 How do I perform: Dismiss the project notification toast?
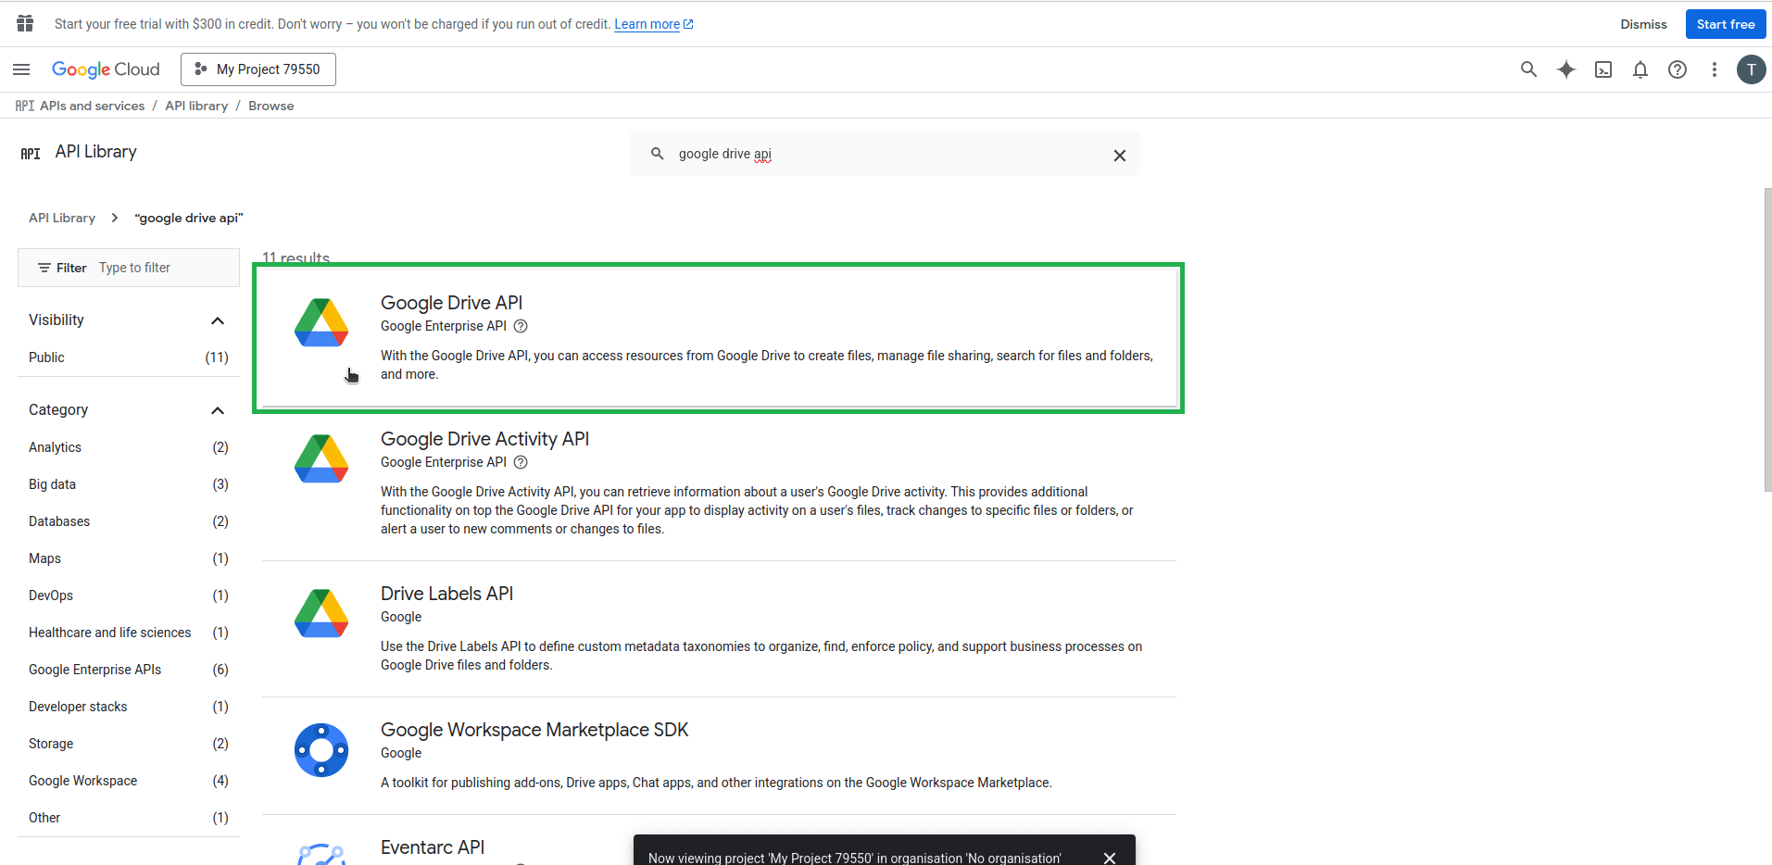click(1109, 858)
